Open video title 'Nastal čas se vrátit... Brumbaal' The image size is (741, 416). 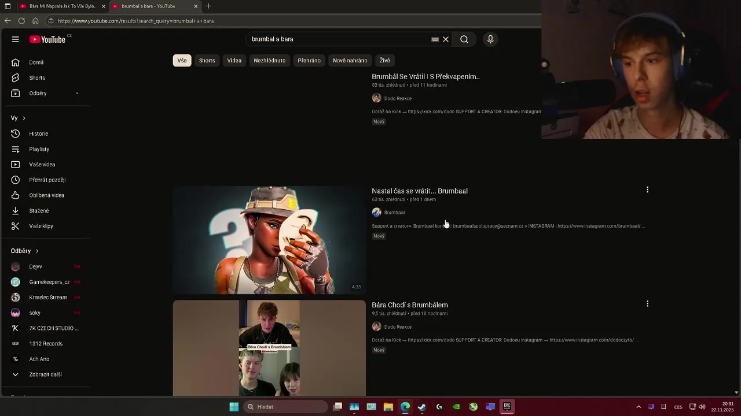point(420,191)
